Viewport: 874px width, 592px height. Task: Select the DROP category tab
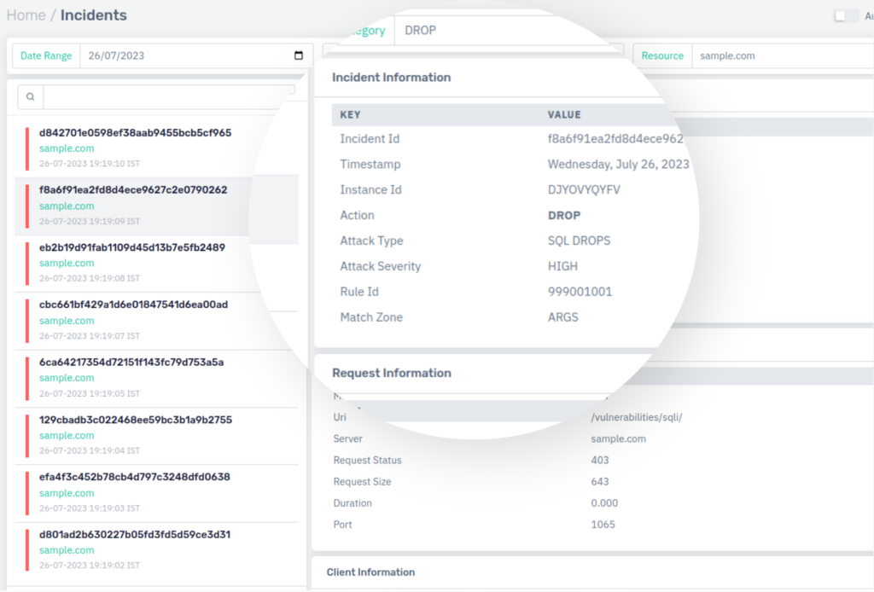[x=419, y=30]
